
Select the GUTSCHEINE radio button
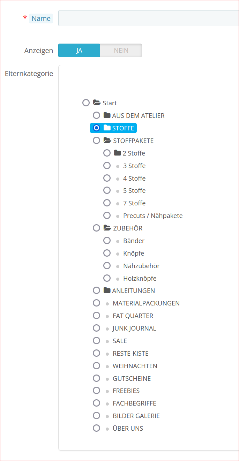click(x=97, y=378)
